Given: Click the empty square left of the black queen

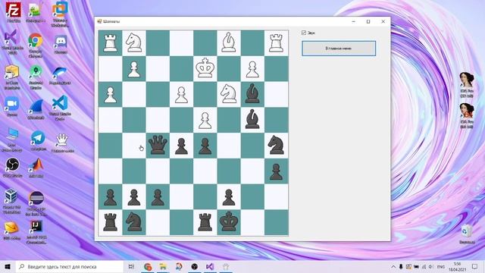Looking at the screenshot, I should (x=134, y=146).
